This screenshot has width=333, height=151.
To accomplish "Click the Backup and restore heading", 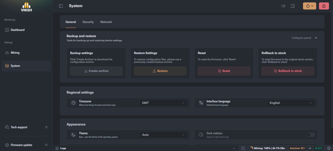I will [x=81, y=36].
